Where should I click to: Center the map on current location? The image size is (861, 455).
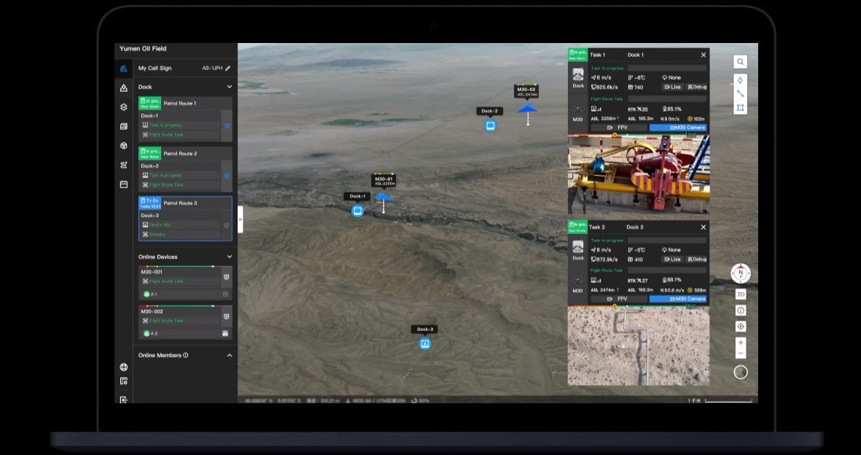point(741,327)
